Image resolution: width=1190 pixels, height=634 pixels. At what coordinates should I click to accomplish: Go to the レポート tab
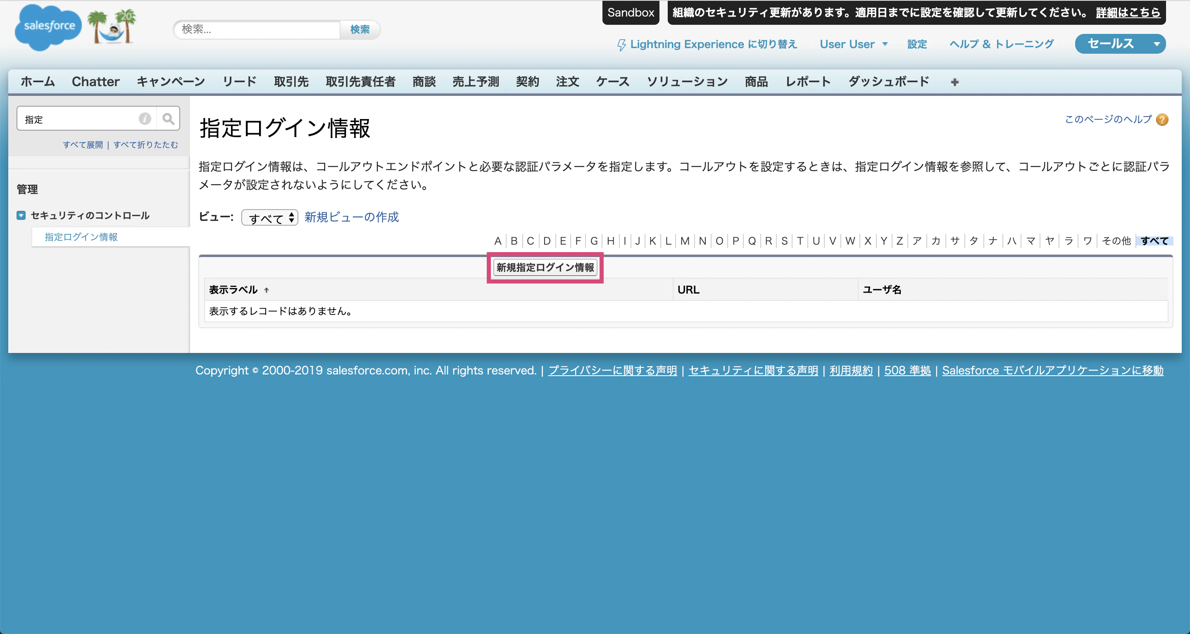click(808, 82)
